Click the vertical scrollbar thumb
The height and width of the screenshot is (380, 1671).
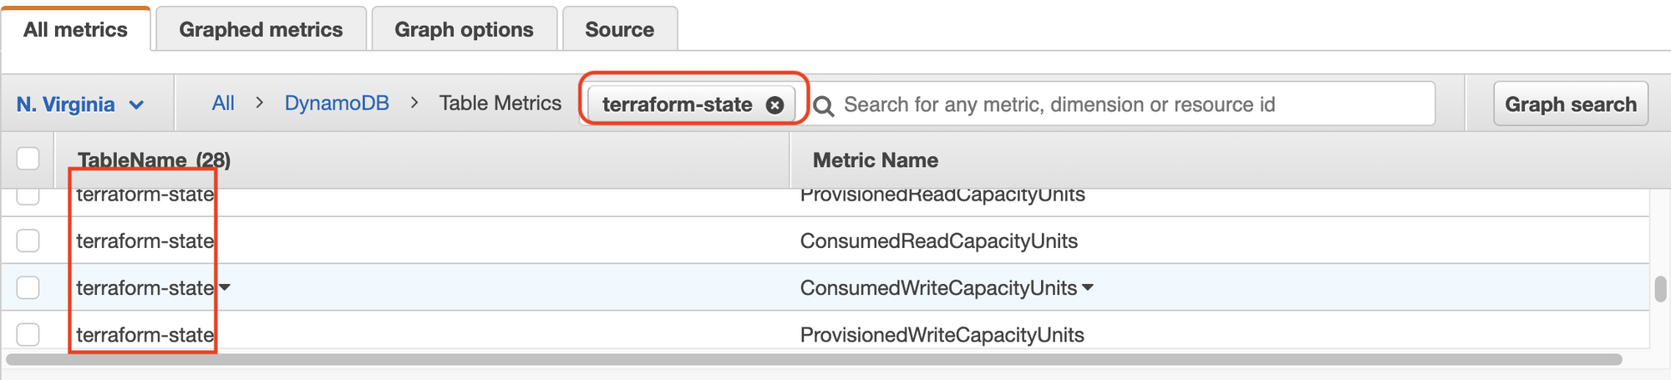tap(1660, 289)
